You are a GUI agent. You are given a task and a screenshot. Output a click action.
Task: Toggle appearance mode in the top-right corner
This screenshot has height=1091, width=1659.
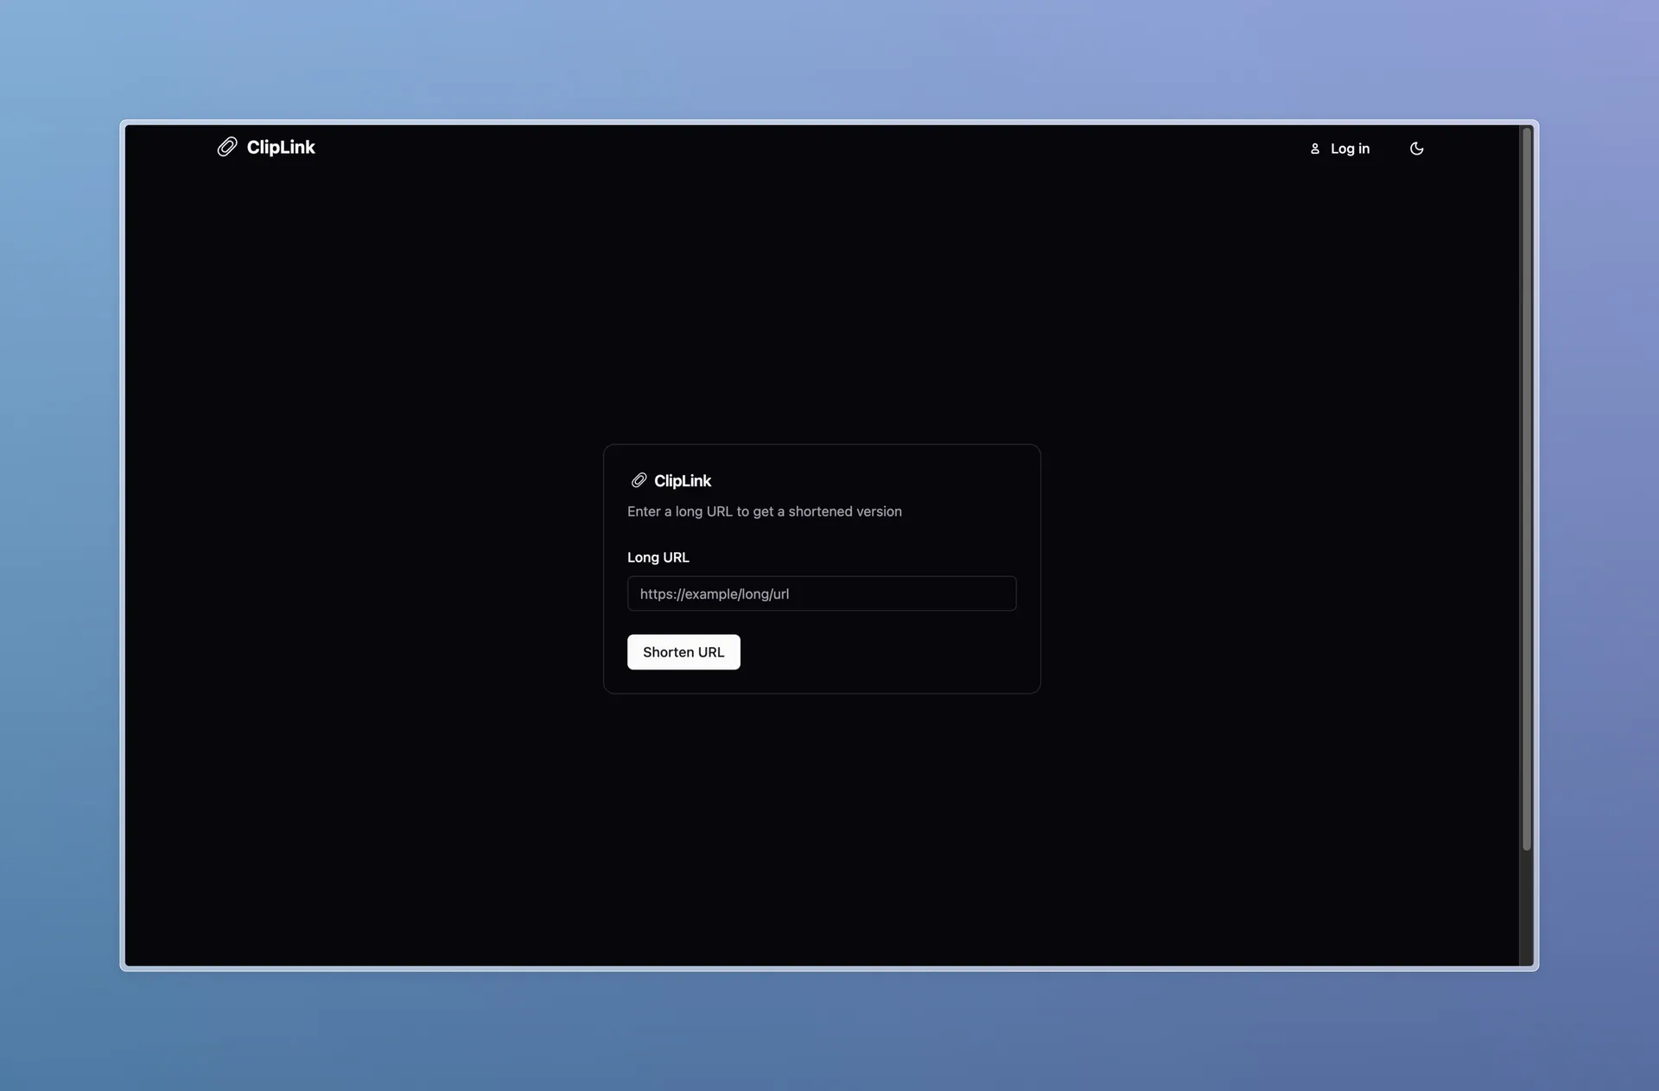tap(1417, 148)
